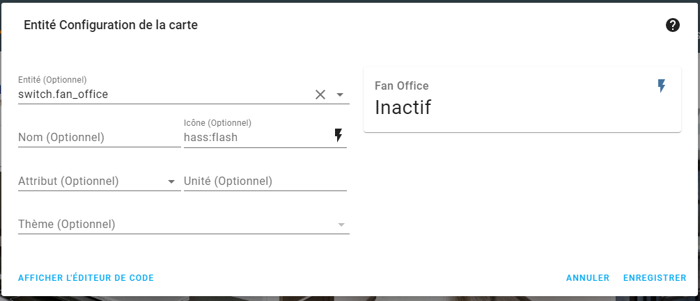Screen dimensions: 700x301
Task: Clear the switch.fan_office entity with X
Action: [320, 95]
